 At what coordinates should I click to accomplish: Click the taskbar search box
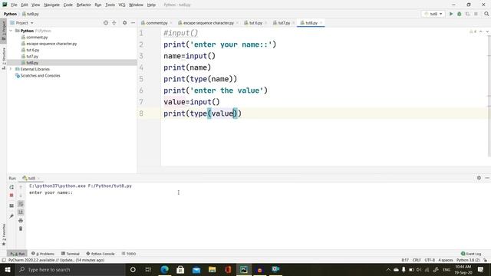[x=70, y=269]
